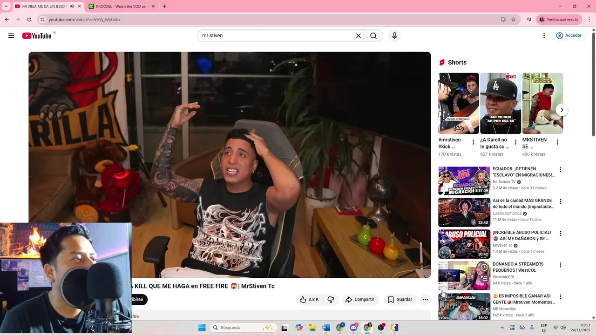Go to the YouTube home logo
This screenshot has height=335, width=596.
tap(37, 36)
